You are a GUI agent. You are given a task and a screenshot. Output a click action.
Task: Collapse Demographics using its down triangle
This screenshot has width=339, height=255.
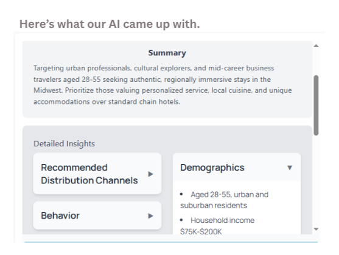(290, 168)
